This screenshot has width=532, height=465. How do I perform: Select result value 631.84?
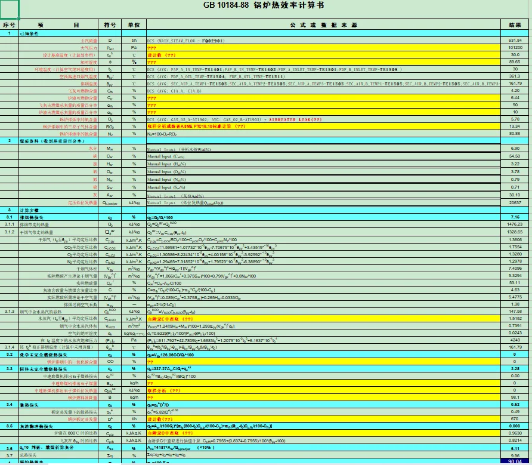click(515, 41)
